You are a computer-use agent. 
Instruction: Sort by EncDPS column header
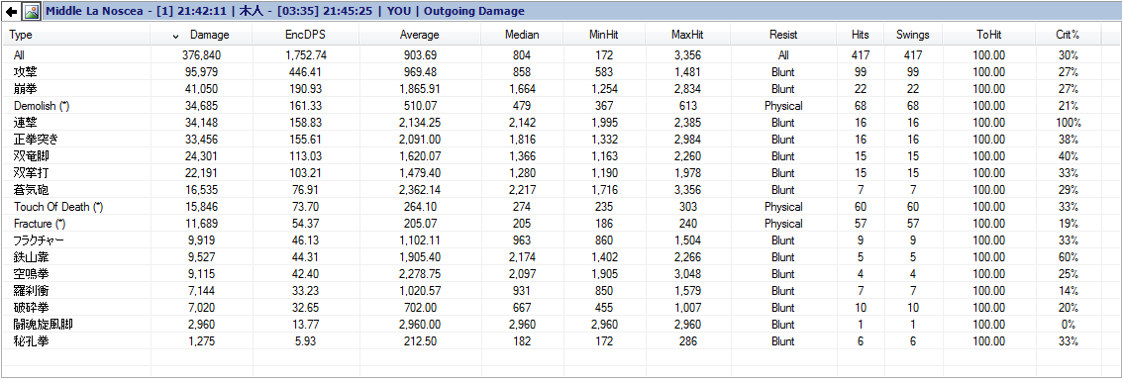tap(307, 35)
